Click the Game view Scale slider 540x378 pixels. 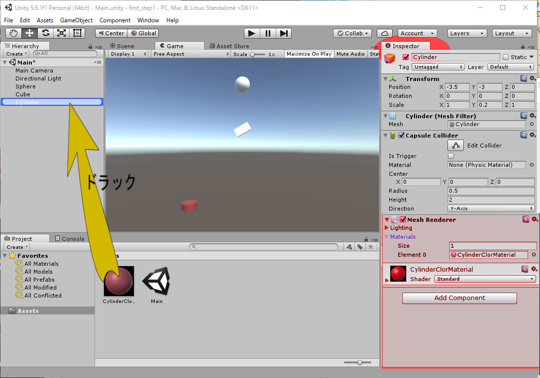257,54
